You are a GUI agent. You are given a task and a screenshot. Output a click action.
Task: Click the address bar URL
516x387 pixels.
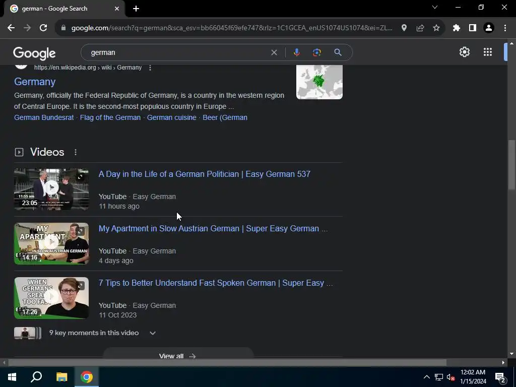tap(232, 28)
